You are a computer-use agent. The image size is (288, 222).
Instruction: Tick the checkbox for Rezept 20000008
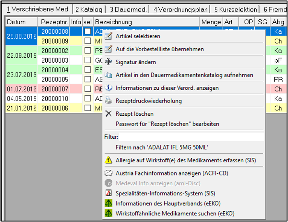[88, 31]
